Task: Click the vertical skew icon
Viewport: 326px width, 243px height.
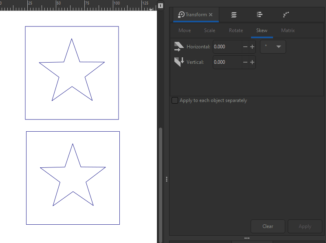Action: (x=178, y=62)
